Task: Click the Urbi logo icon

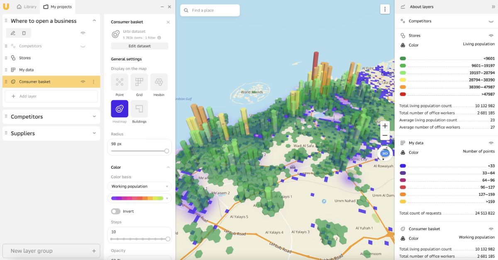Action: [x=6, y=7]
